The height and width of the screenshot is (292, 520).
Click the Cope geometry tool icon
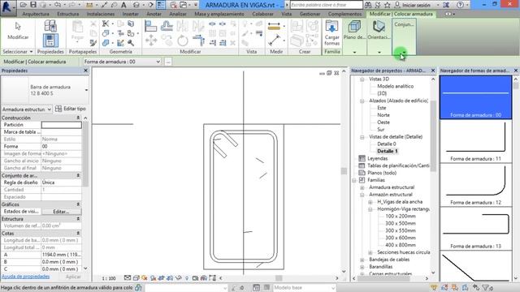click(x=106, y=24)
